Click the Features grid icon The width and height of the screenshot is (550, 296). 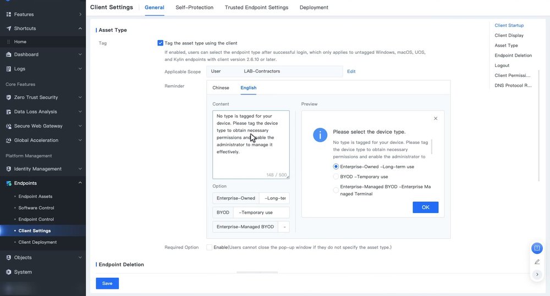[8, 14]
